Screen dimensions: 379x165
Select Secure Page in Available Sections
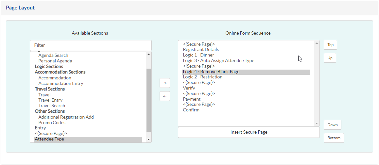click(51, 133)
